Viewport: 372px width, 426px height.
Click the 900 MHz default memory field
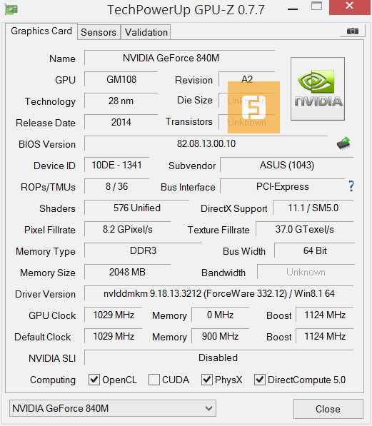pos(221,336)
